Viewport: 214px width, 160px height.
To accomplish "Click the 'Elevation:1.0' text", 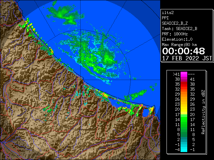I will [177, 39].
